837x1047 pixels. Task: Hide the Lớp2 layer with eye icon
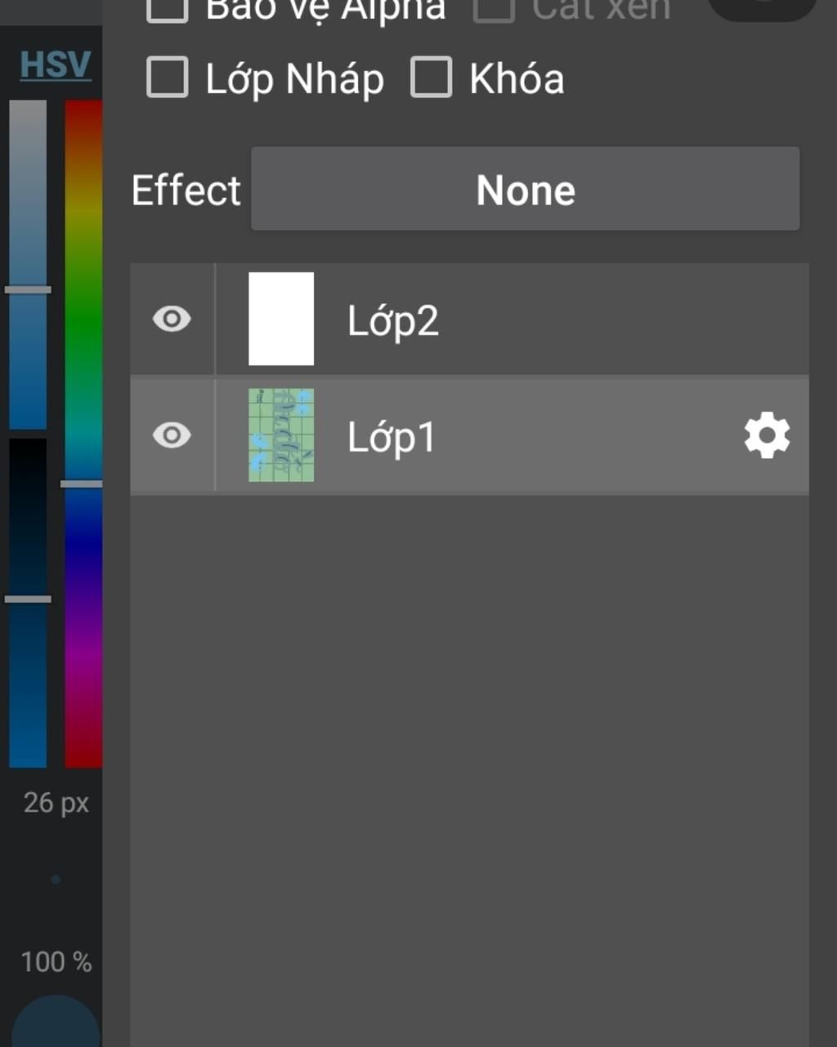(172, 319)
